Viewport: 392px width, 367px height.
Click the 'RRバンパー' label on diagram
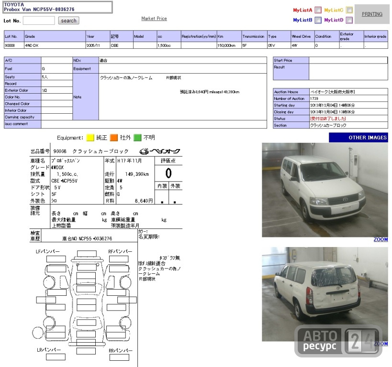point(121,351)
